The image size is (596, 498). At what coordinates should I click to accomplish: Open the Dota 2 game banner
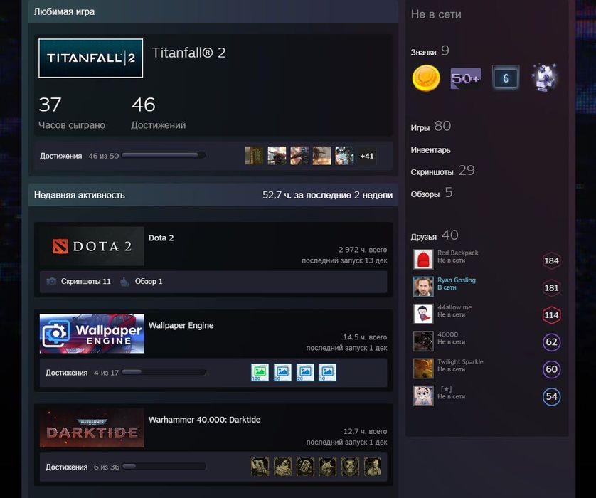click(92, 246)
